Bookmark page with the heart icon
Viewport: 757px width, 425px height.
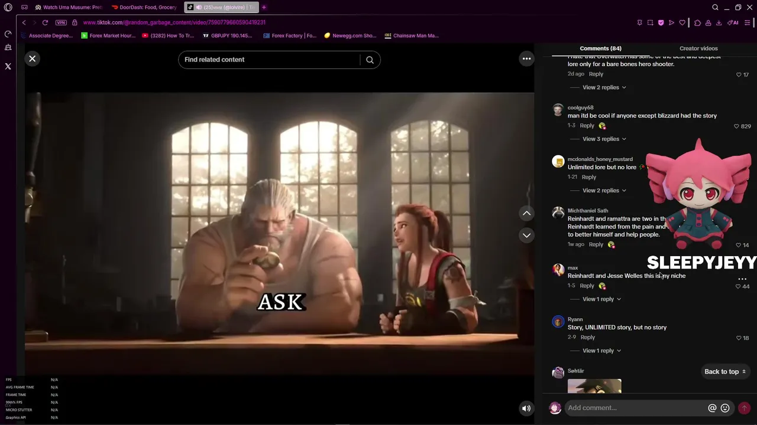(682, 22)
